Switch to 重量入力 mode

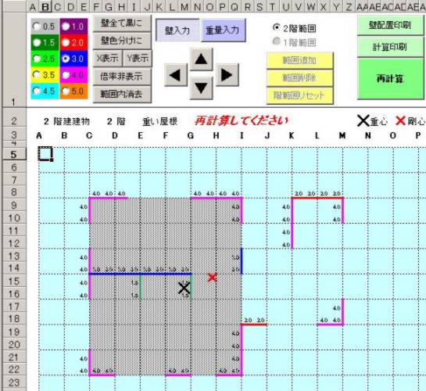223,30
